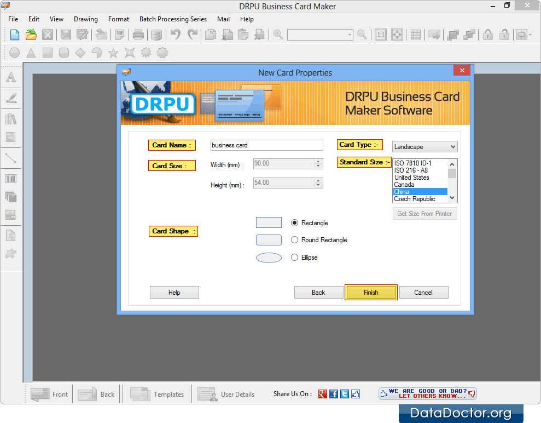541x423 pixels.
Task: Click the Finish button
Action: 371,293
